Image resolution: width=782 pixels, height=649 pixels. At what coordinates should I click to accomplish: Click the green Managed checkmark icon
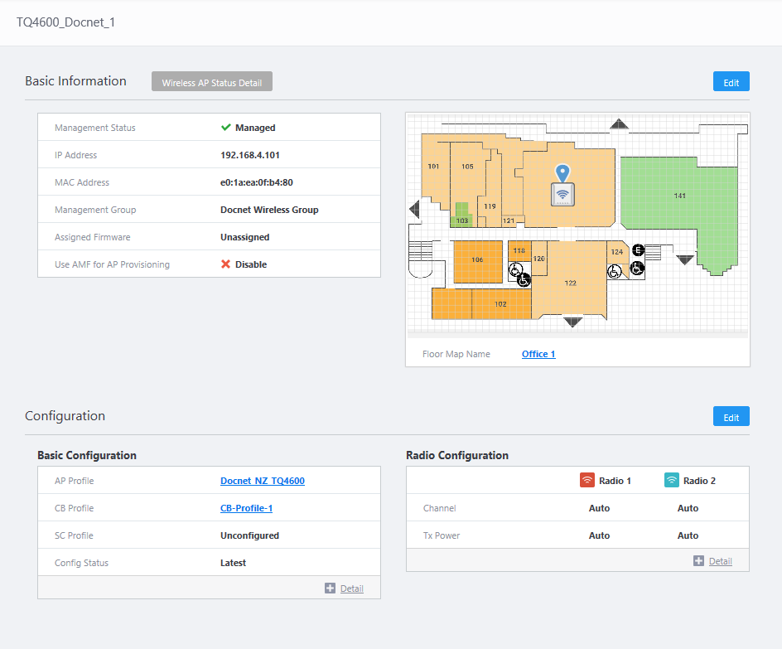225,128
